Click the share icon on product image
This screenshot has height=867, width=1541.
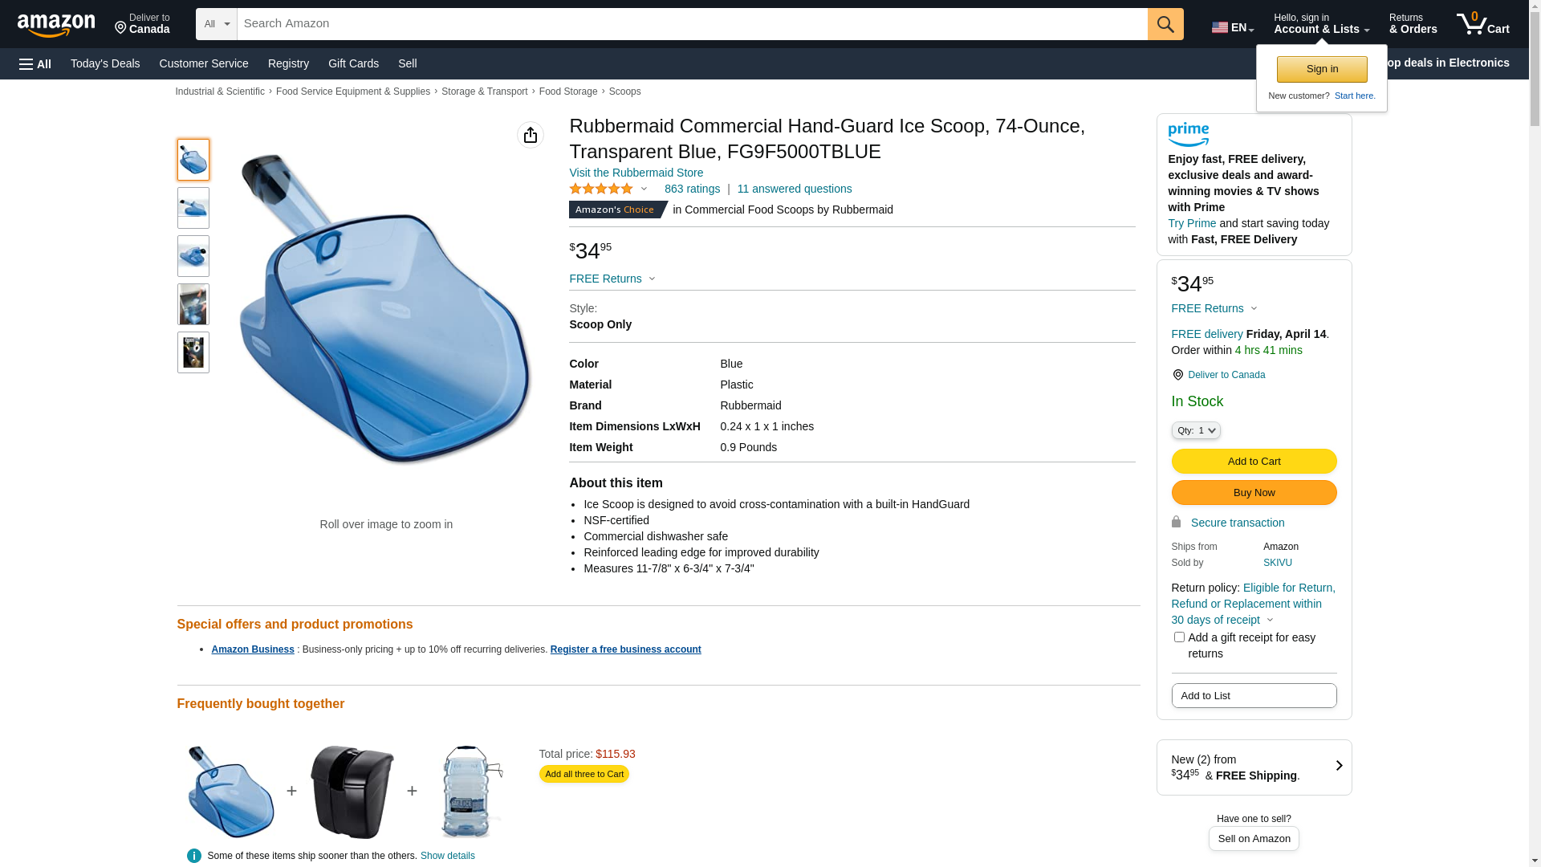click(530, 135)
